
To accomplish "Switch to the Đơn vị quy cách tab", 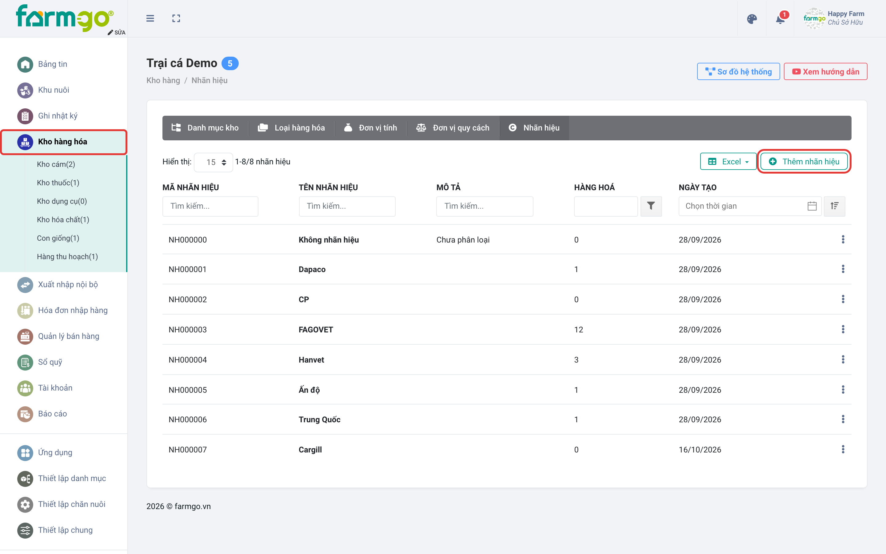I will pos(453,128).
